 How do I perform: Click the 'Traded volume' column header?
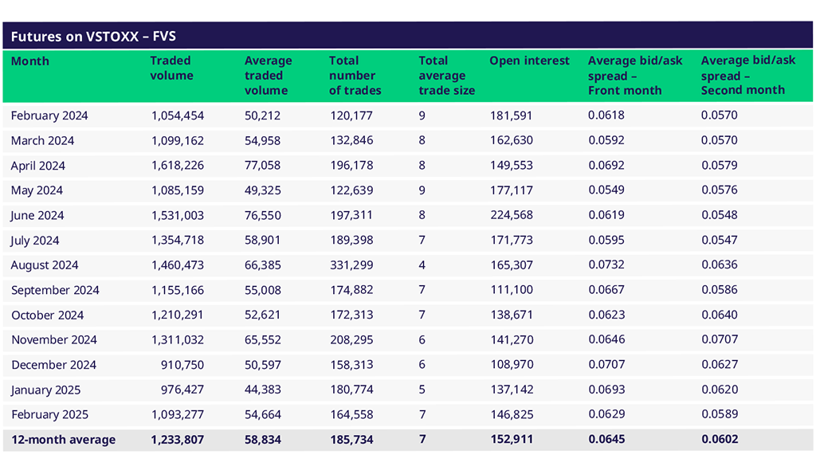171,69
